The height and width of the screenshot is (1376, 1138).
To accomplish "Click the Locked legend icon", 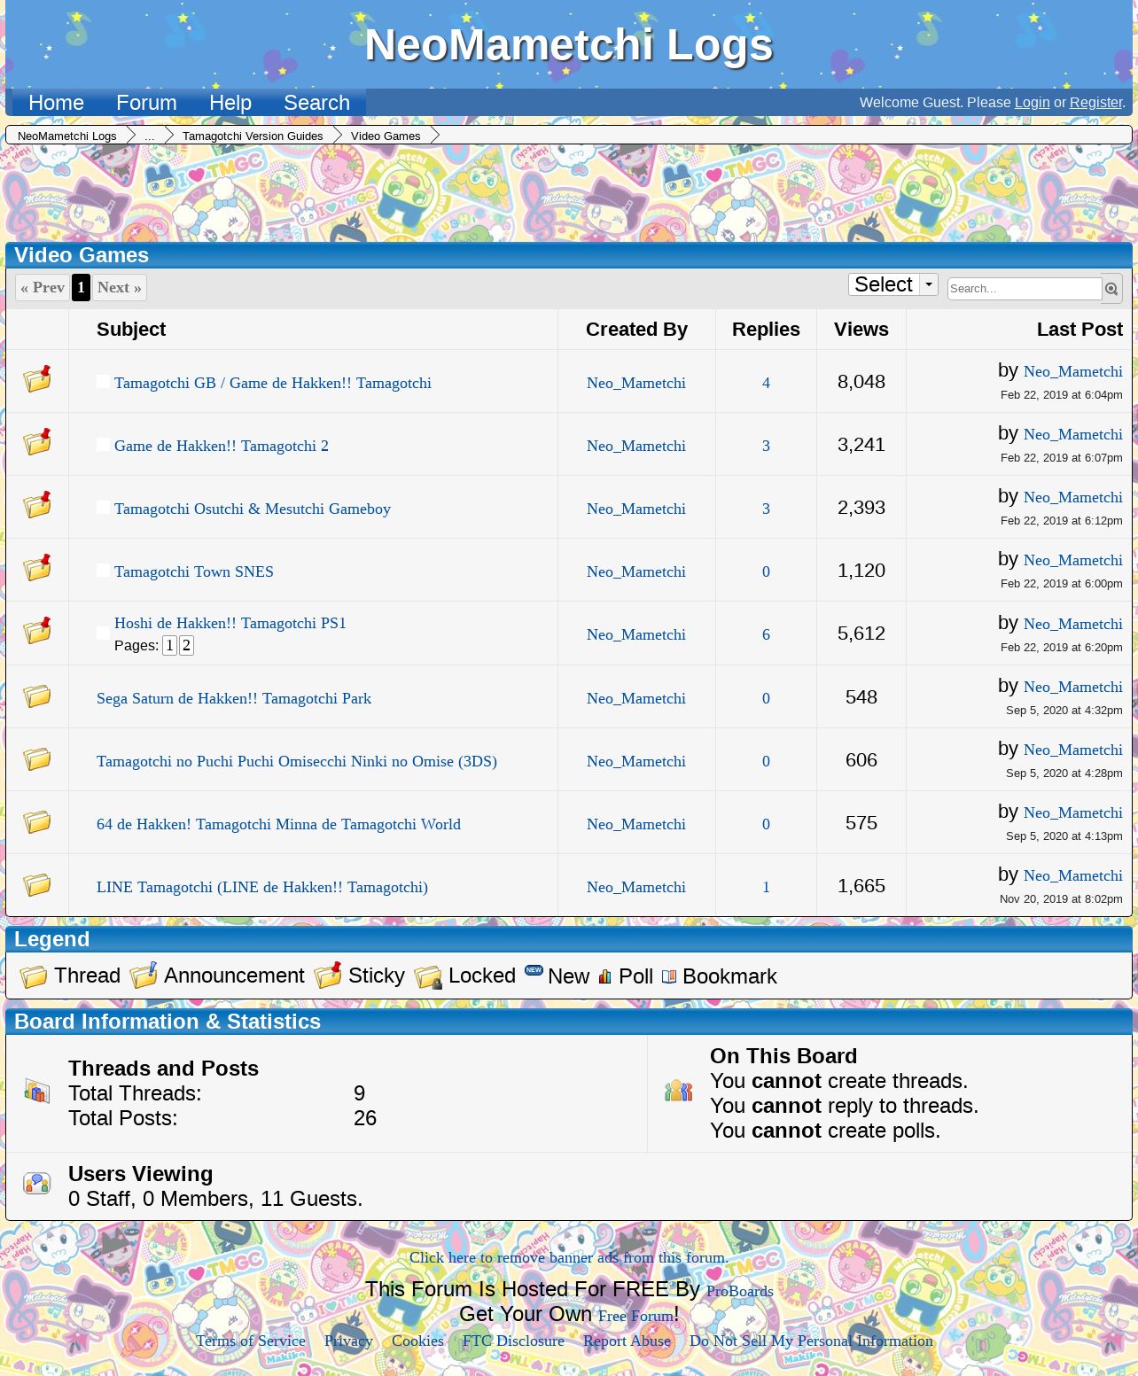I will coord(428,977).
